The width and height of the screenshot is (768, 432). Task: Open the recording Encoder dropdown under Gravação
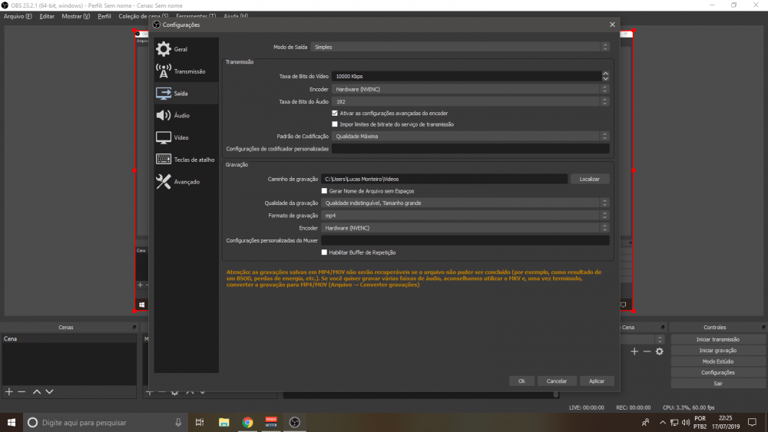point(465,228)
